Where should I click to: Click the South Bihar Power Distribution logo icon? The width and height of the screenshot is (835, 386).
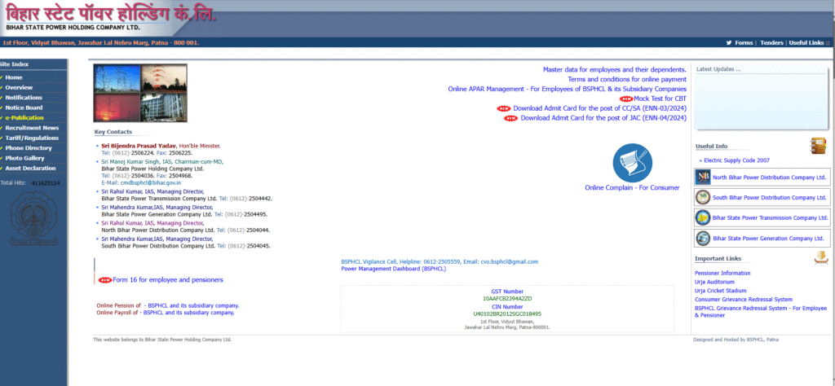703,197
